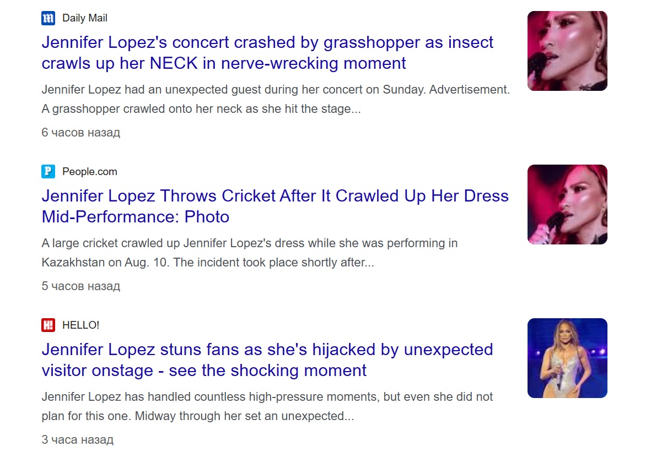Click the People.com blue P icon

click(x=49, y=172)
